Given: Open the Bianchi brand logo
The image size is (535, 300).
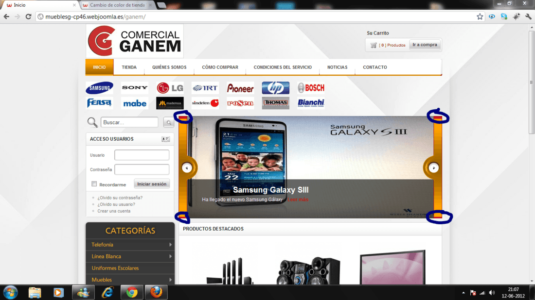Looking at the screenshot, I should [x=311, y=103].
